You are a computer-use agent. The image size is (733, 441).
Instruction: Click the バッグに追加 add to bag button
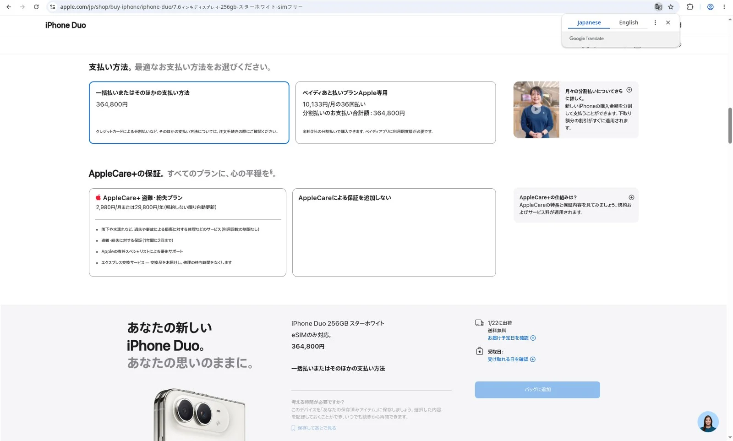537,390
